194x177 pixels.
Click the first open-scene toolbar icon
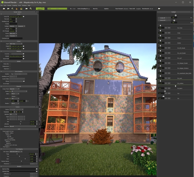[x=4, y=9]
